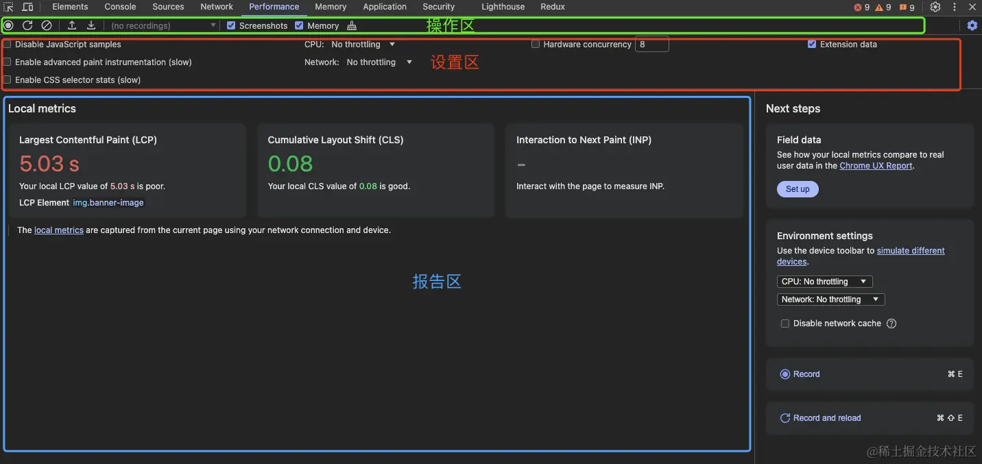Switch to the Console tab

[120, 7]
